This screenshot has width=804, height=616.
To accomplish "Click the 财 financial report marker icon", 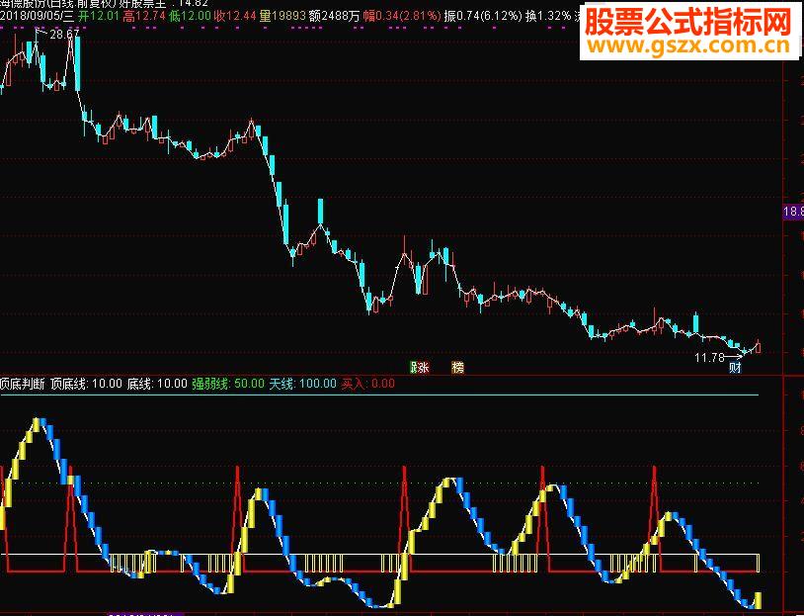I will [x=735, y=368].
